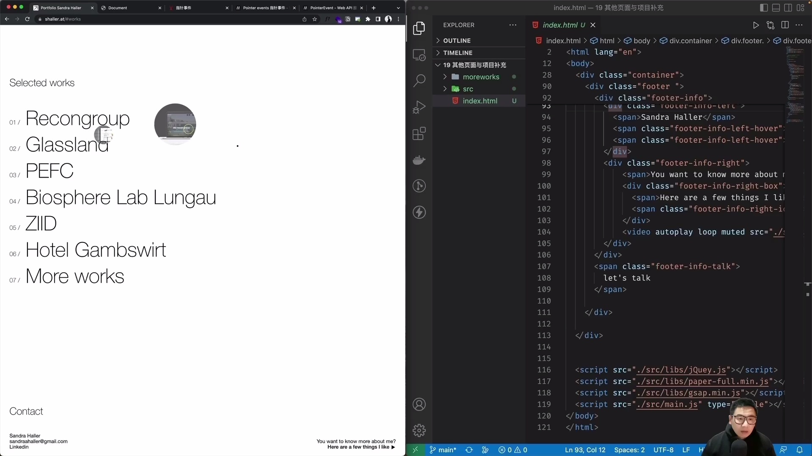Screen dimensions: 812x456
Task: Open the Extensions panel
Action: coord(419,133)
